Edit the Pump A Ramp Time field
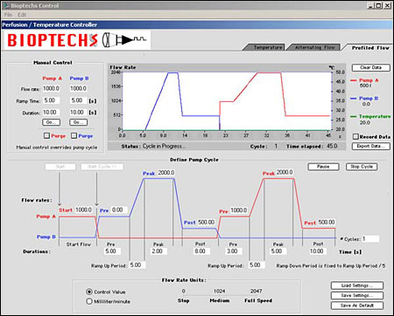 click(52, 100)
